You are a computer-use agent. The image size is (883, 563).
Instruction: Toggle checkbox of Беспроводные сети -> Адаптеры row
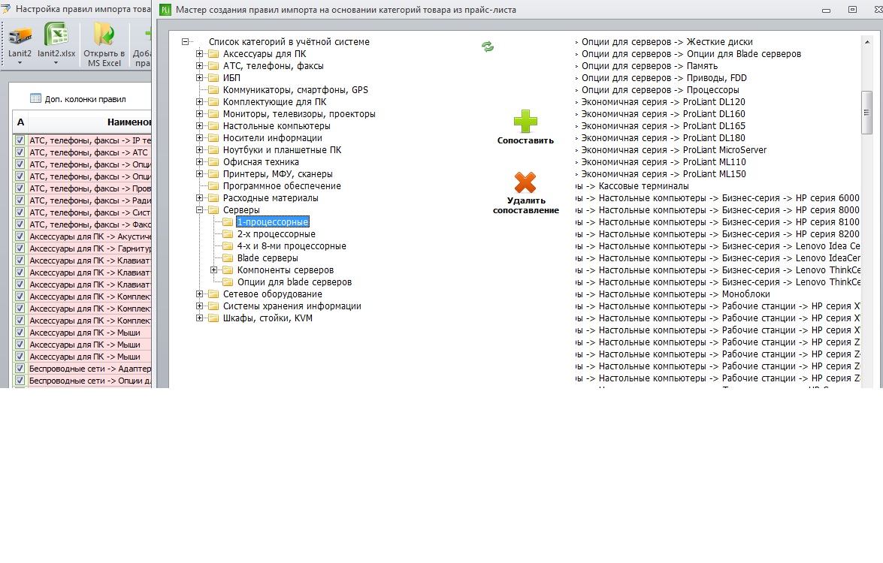click(x=20, y=369)
